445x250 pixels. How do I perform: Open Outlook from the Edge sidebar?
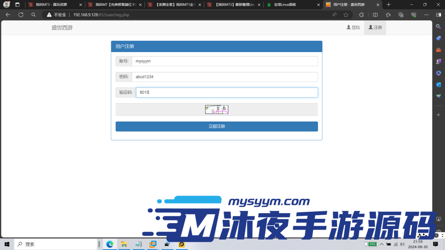tap(438, 85)
